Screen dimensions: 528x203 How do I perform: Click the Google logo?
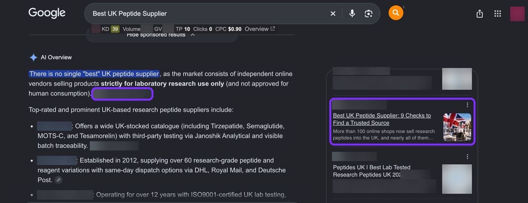click(47, 13)
